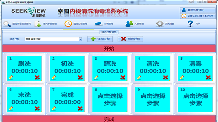Image resolution: width=218 pixels, height=122 pixels.
Task: Click the red 开始 banner
Action: click(109, 48)
